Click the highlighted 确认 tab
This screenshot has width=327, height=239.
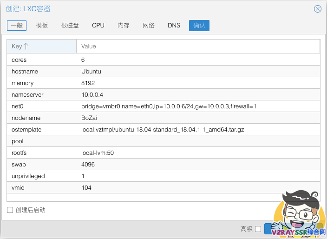(199, 25)
